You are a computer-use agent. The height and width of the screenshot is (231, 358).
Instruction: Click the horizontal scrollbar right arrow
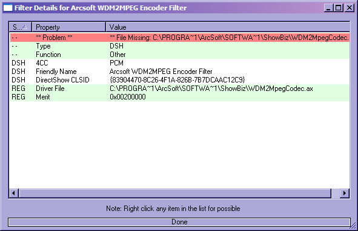pyautogui.click(x=345, y=193)
